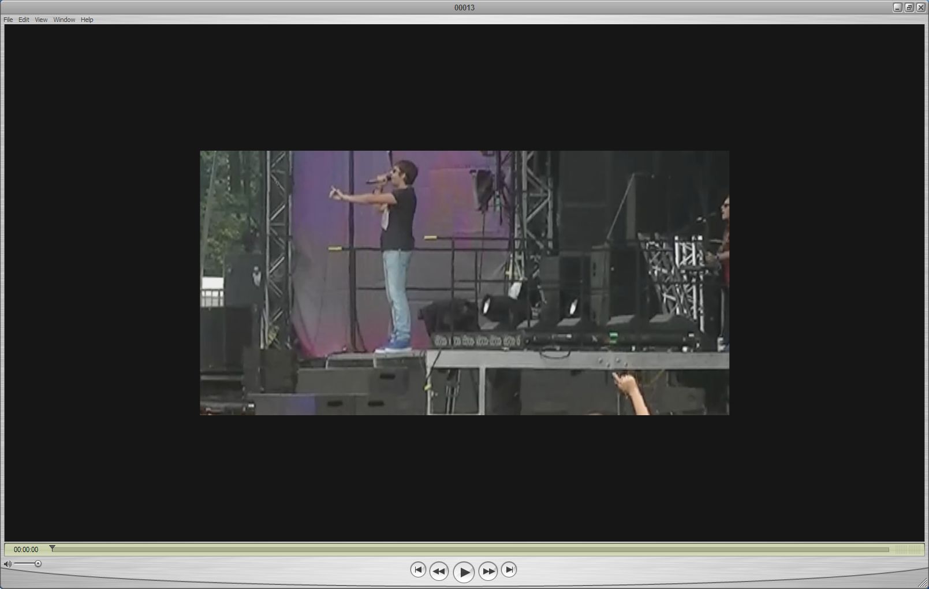Click the rewind button
The height and width of the screenshot is (589, 929).
tap(439, 571)
